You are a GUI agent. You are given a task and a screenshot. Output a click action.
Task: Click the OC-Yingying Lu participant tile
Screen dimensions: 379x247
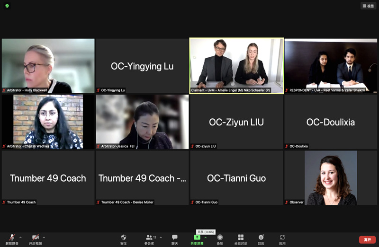142,66
